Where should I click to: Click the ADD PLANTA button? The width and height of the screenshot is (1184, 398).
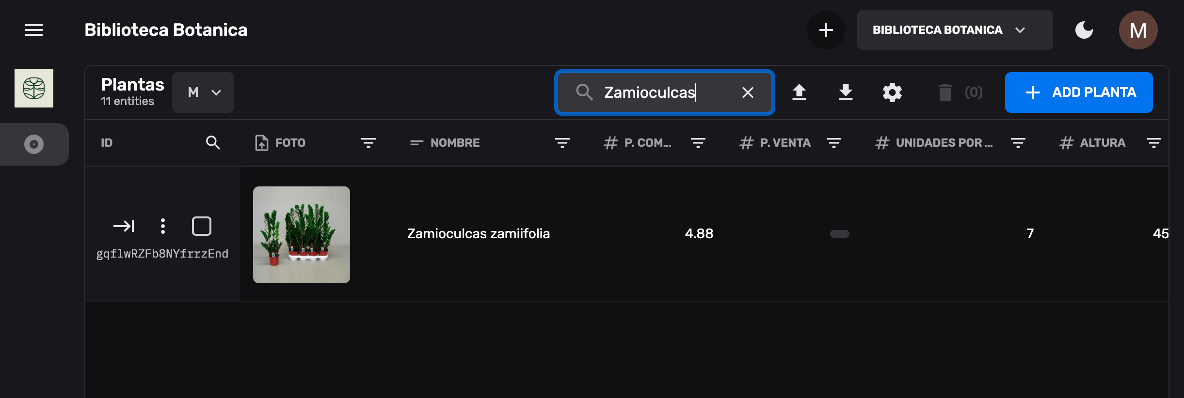[x=1079, y=92]
